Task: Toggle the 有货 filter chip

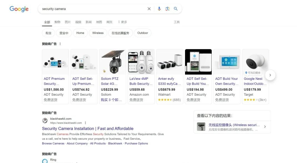Action: pos(48,33)
